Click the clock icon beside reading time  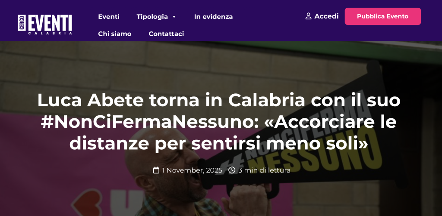[x=232, y=170]
